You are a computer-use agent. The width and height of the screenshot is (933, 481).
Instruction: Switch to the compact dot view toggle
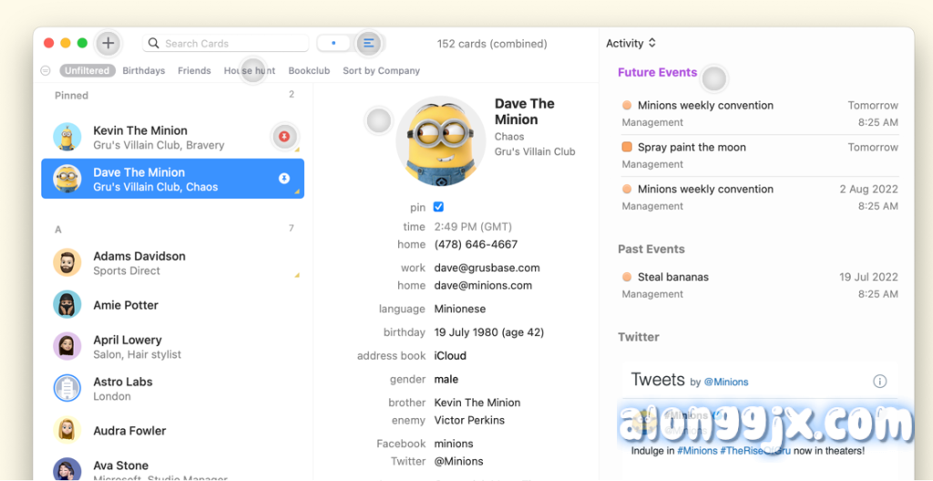click(333, 43)
